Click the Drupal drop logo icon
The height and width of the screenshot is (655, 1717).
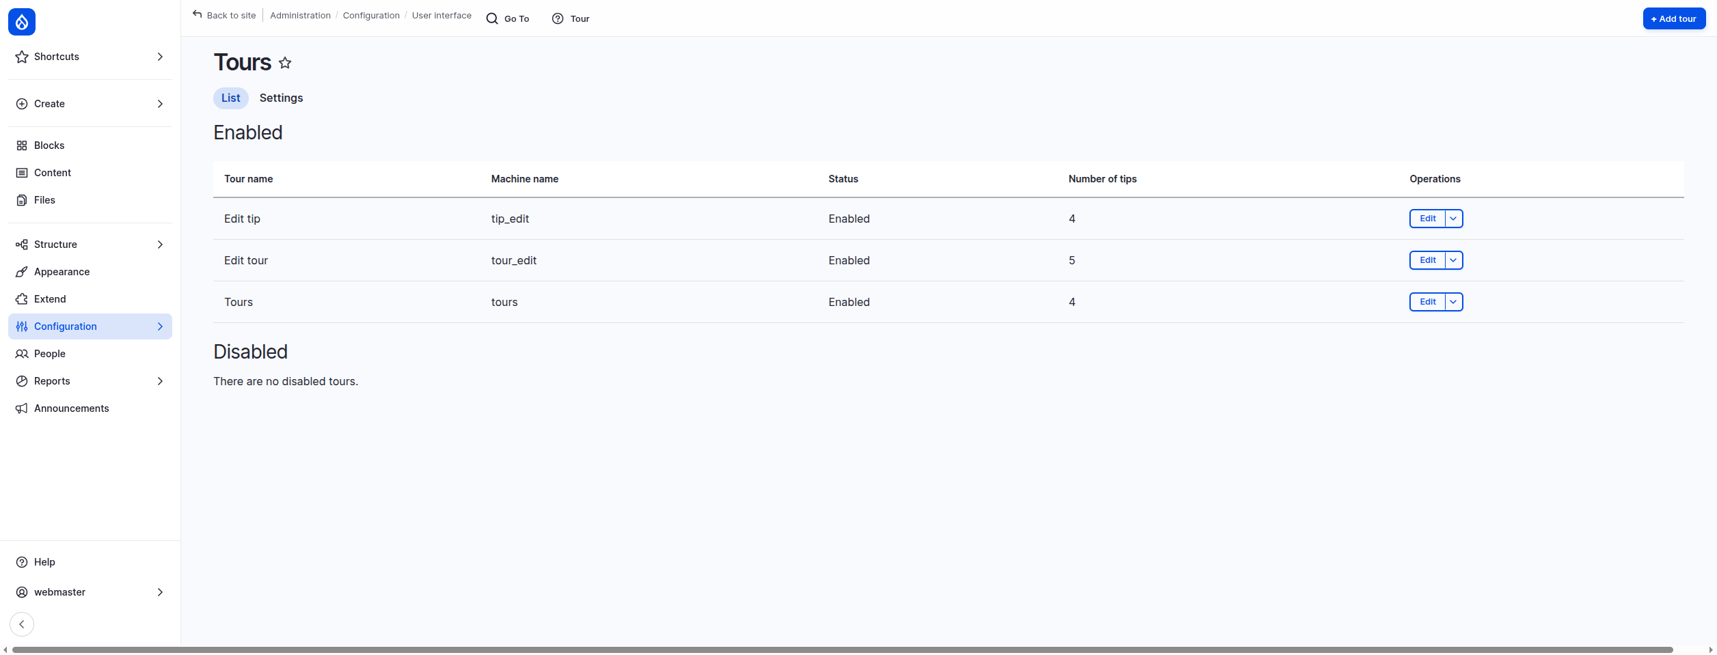(x=22, y=22)
